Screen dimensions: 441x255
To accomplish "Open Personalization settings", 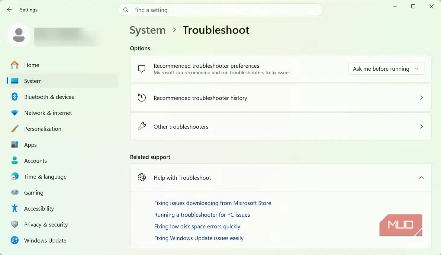I will tap(62, 129).
